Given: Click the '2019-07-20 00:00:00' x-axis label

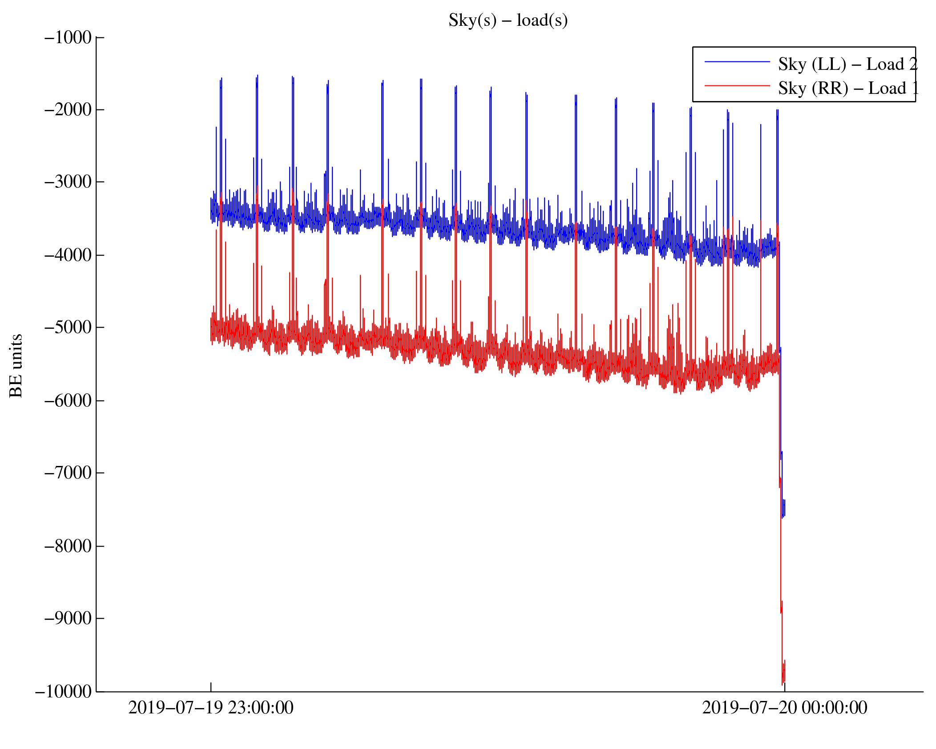Looking at the screenshot, I should pyautogui.click(x=784, y=708).
